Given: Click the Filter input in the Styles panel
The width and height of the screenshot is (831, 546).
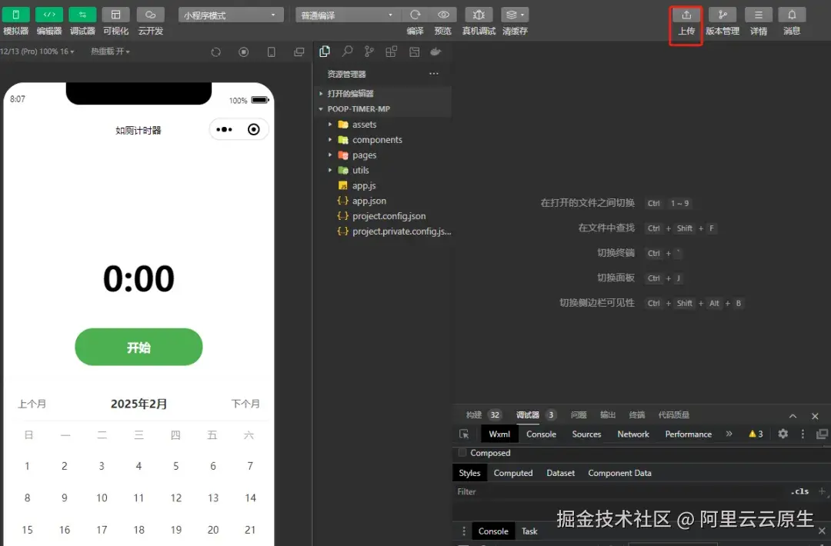Looking at the screenshot, I should point(539,491).
